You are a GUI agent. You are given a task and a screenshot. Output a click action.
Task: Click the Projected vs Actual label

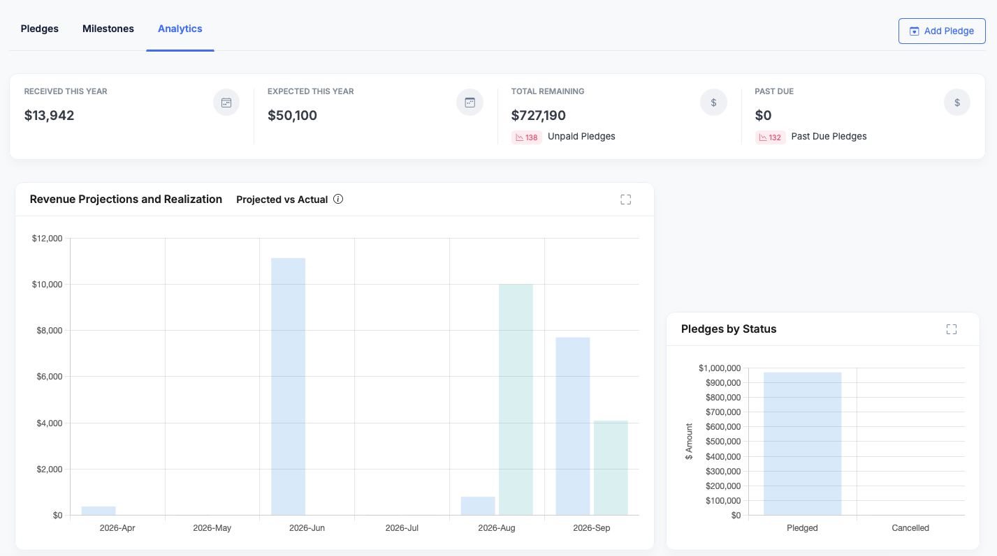(282, 200)
